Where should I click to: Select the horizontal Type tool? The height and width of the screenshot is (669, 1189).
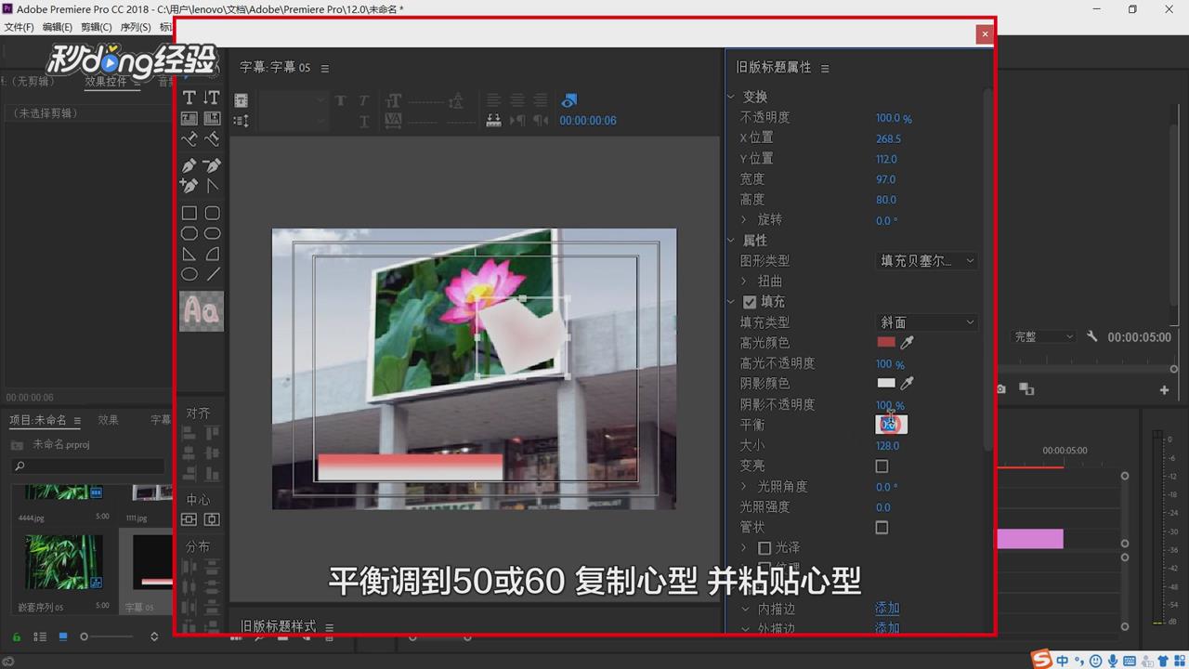tap(189, 98)
